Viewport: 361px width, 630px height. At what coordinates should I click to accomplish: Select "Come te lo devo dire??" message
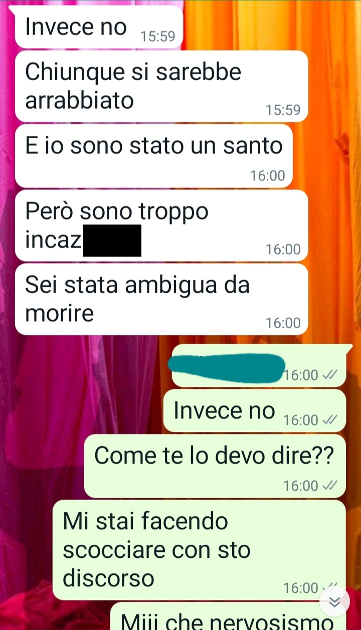[215, 466]
